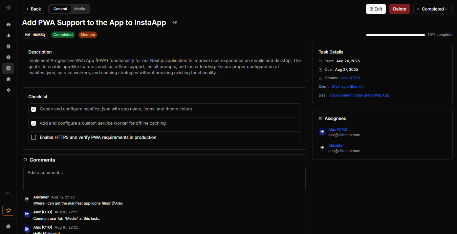Click the Aug 16, 22:22 timestamp

[x=63, y=197]
